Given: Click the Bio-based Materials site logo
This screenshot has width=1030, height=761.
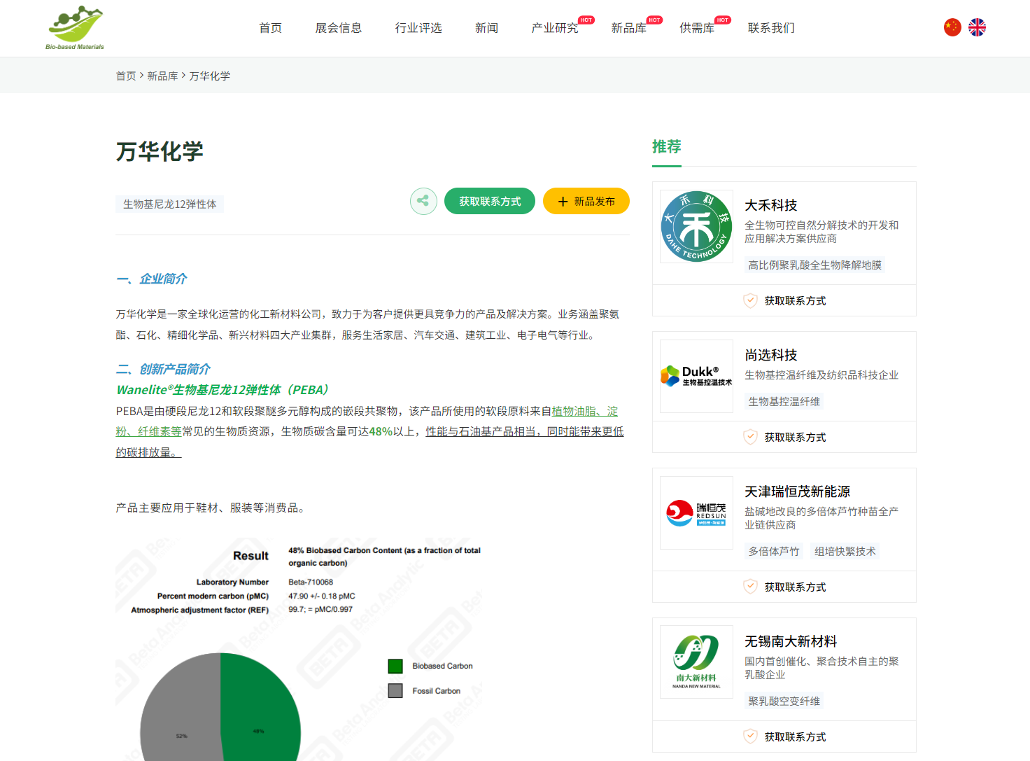Looking at the screenshot, I should tap(75, 28).
